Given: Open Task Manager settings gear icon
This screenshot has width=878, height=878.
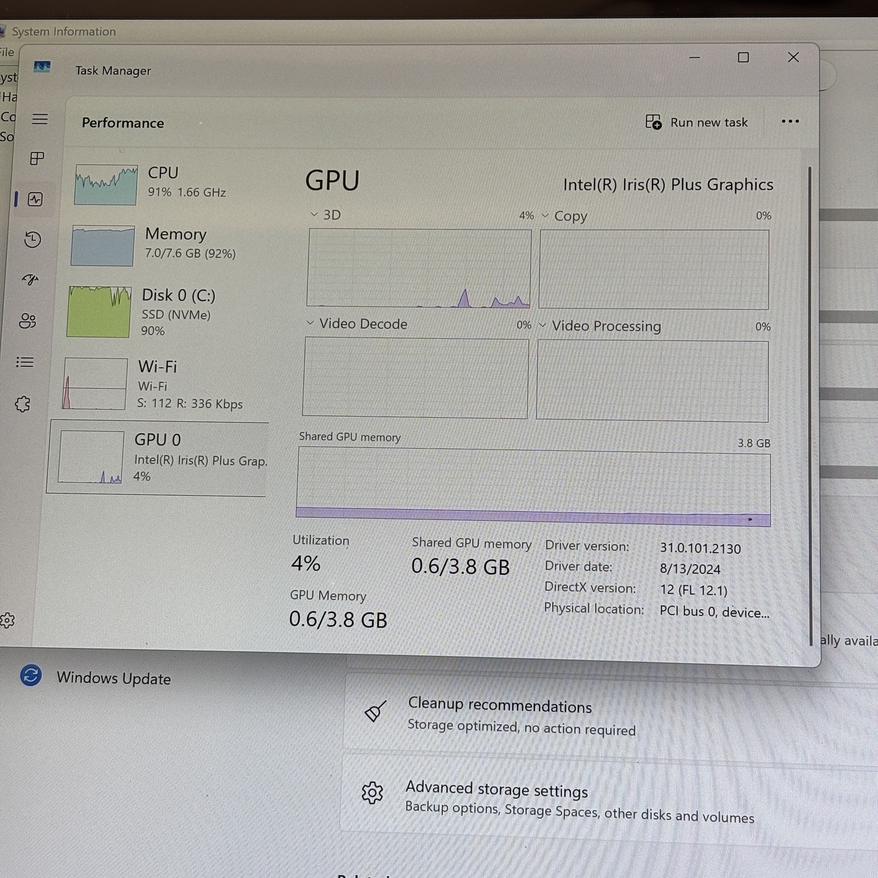Looking at the screenshot, I should tap(7, 621).
